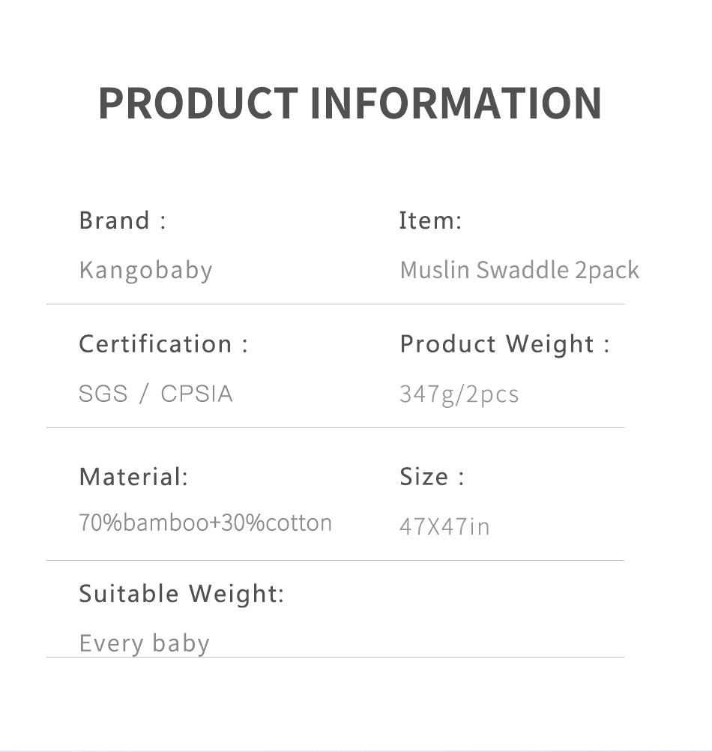Viewport: 712px width, 752px height.
Task: Click the word PRODUCT in the heading
Action: coord(198,103)
